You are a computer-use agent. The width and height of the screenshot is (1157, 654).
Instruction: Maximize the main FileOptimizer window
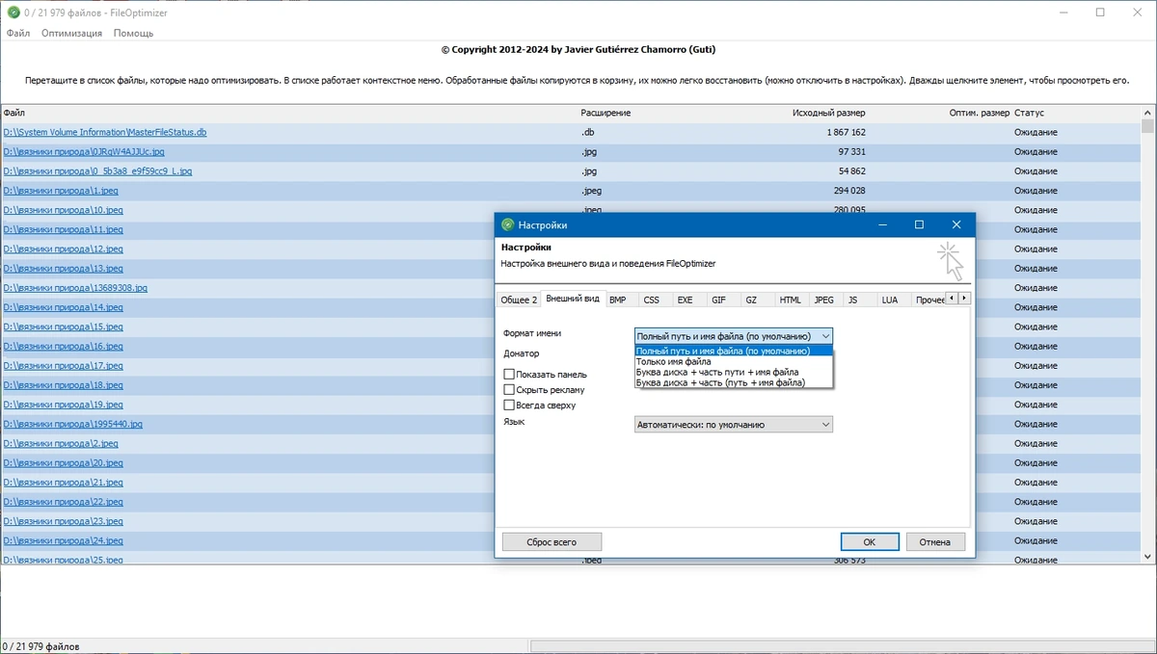[1100, 12]
